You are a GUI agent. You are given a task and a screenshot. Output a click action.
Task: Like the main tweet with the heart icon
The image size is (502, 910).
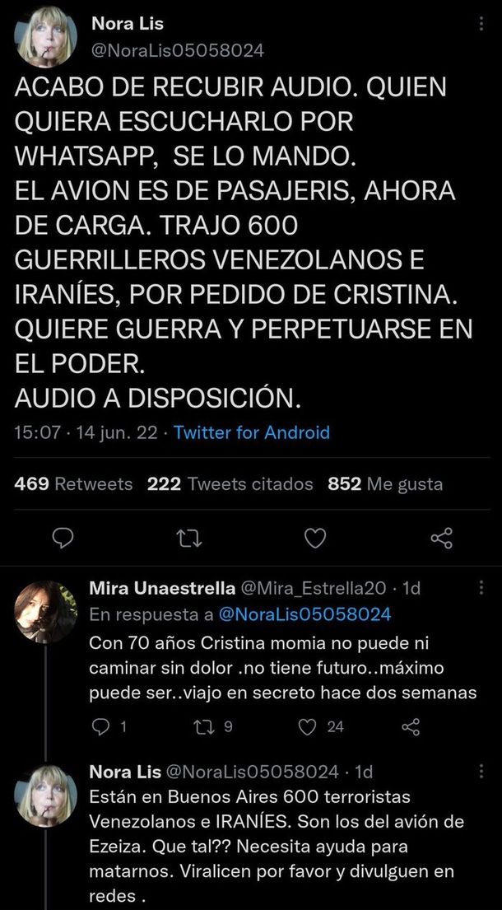(x=315, y=538)
